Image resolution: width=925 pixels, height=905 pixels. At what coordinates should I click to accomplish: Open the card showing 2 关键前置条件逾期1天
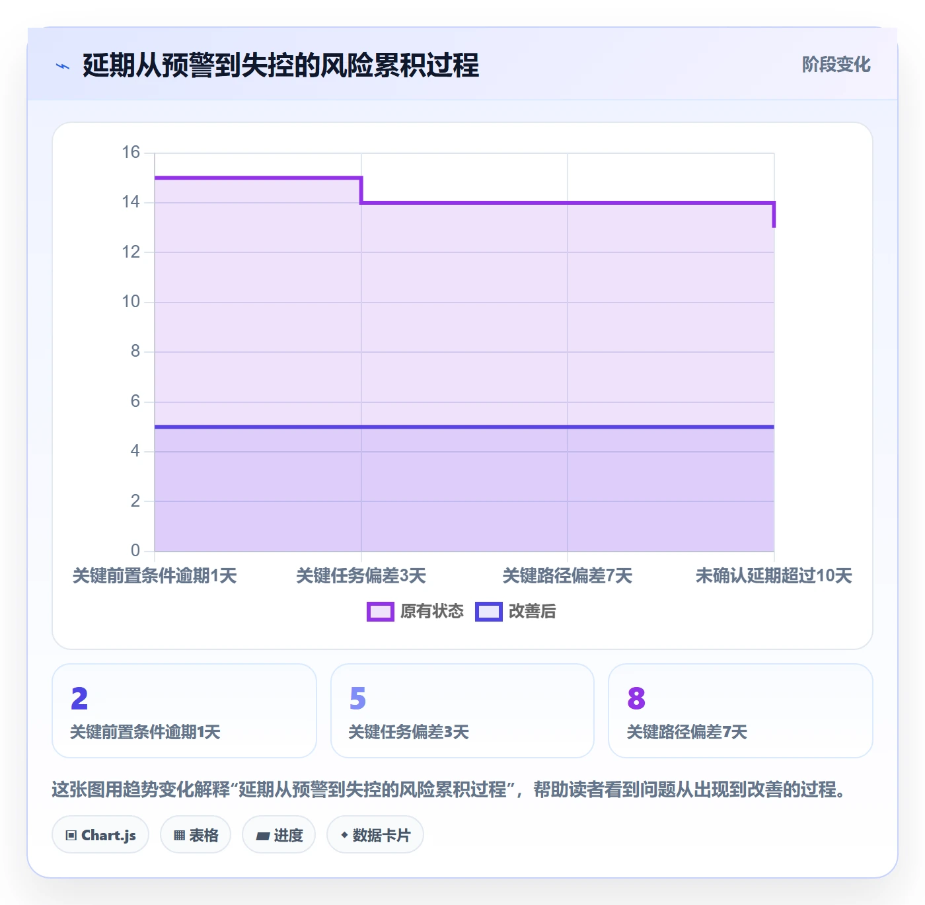(x=184, y=711)
